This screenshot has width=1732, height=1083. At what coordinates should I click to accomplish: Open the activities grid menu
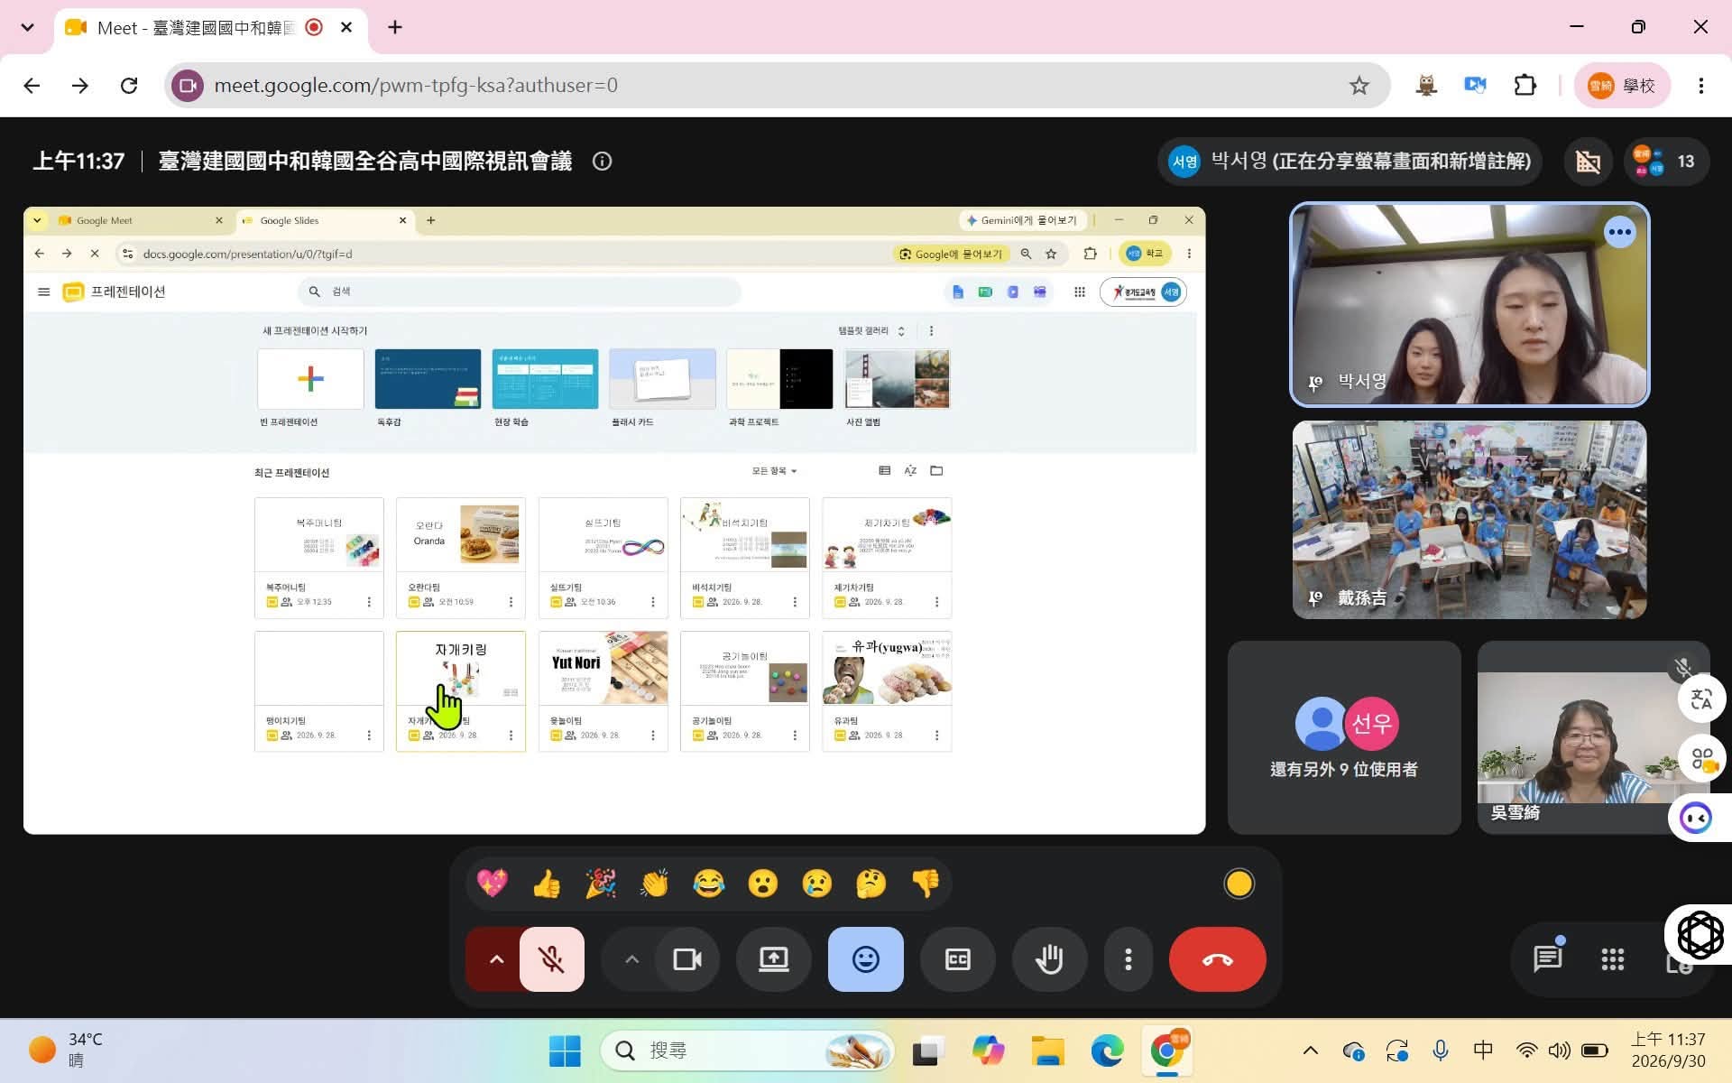[x=1612, y=958]
